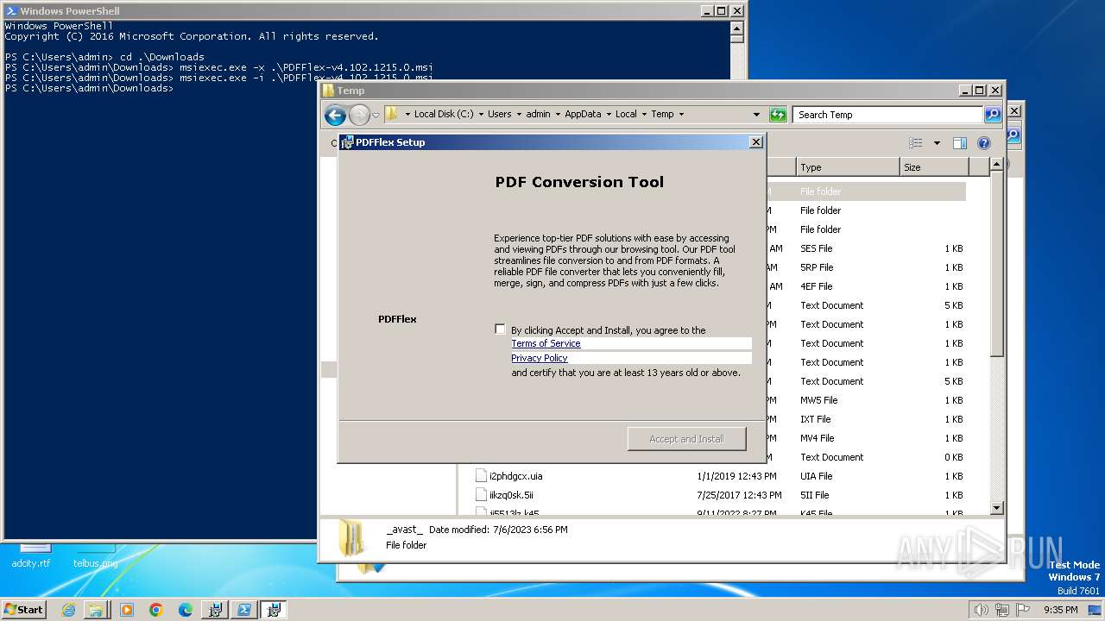Click the scroll-down arrow in the file list
The image size is (1105, 621).
coord(996,509)
